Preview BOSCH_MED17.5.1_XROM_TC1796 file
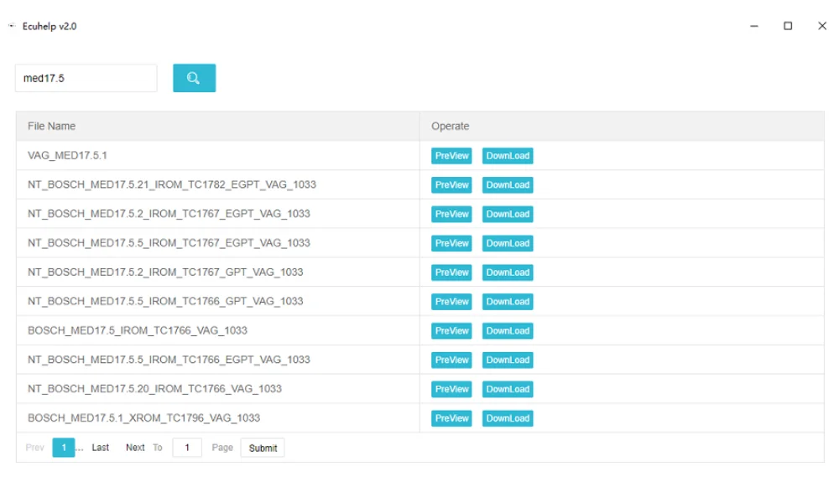 point(451,418)
